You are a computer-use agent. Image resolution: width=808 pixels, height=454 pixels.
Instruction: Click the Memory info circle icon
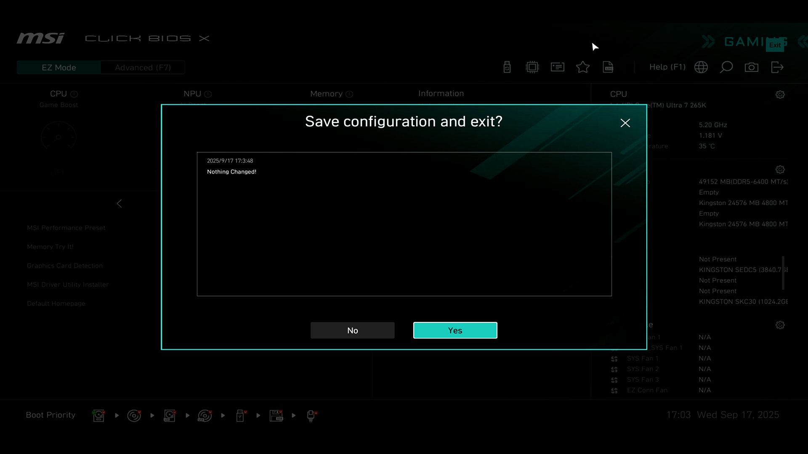pyautogui.click(x=349, y=94)
